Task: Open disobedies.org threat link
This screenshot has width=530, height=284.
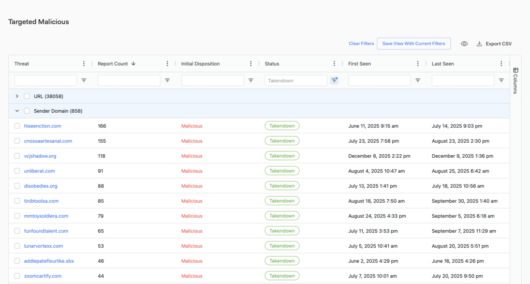Action: (x=40, y=186)
